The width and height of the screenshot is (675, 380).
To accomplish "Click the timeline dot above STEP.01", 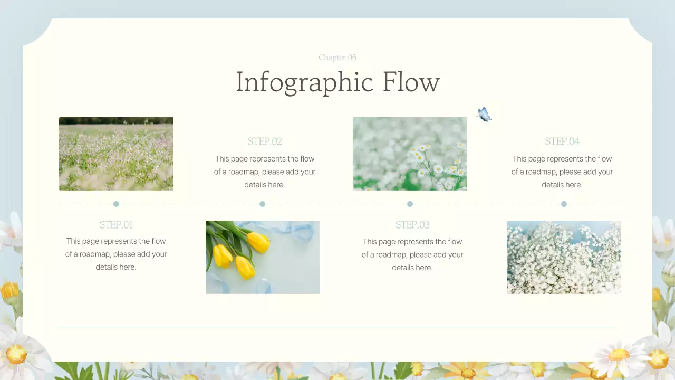I will [x=116, y=204].
